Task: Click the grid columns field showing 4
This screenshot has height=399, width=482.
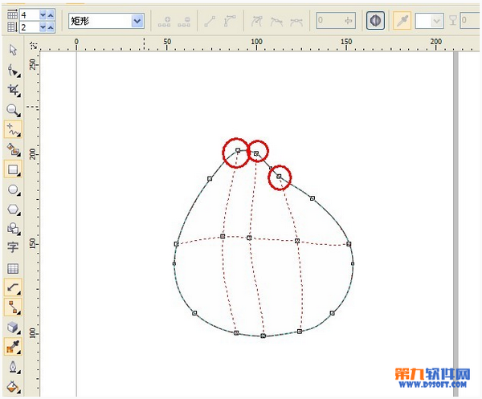Action: 30,14
